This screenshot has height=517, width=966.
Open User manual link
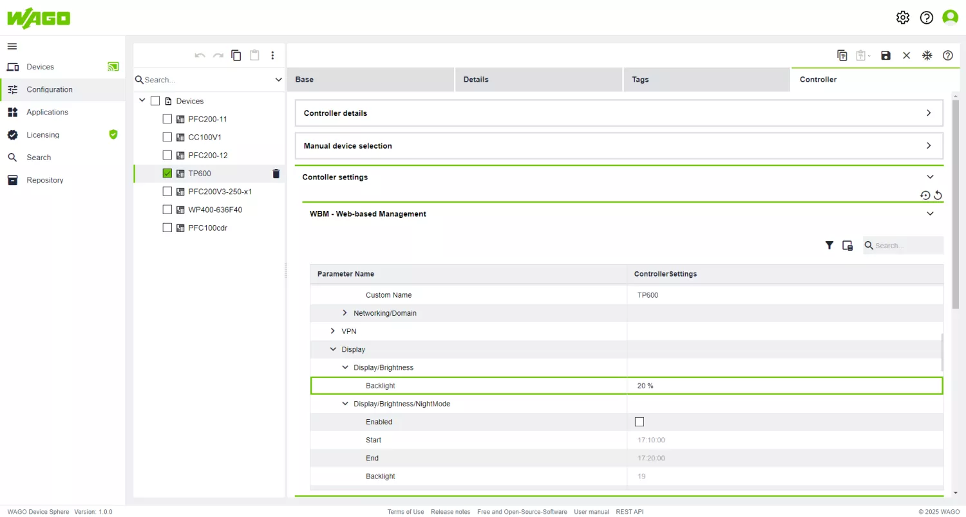pos(592,512)
